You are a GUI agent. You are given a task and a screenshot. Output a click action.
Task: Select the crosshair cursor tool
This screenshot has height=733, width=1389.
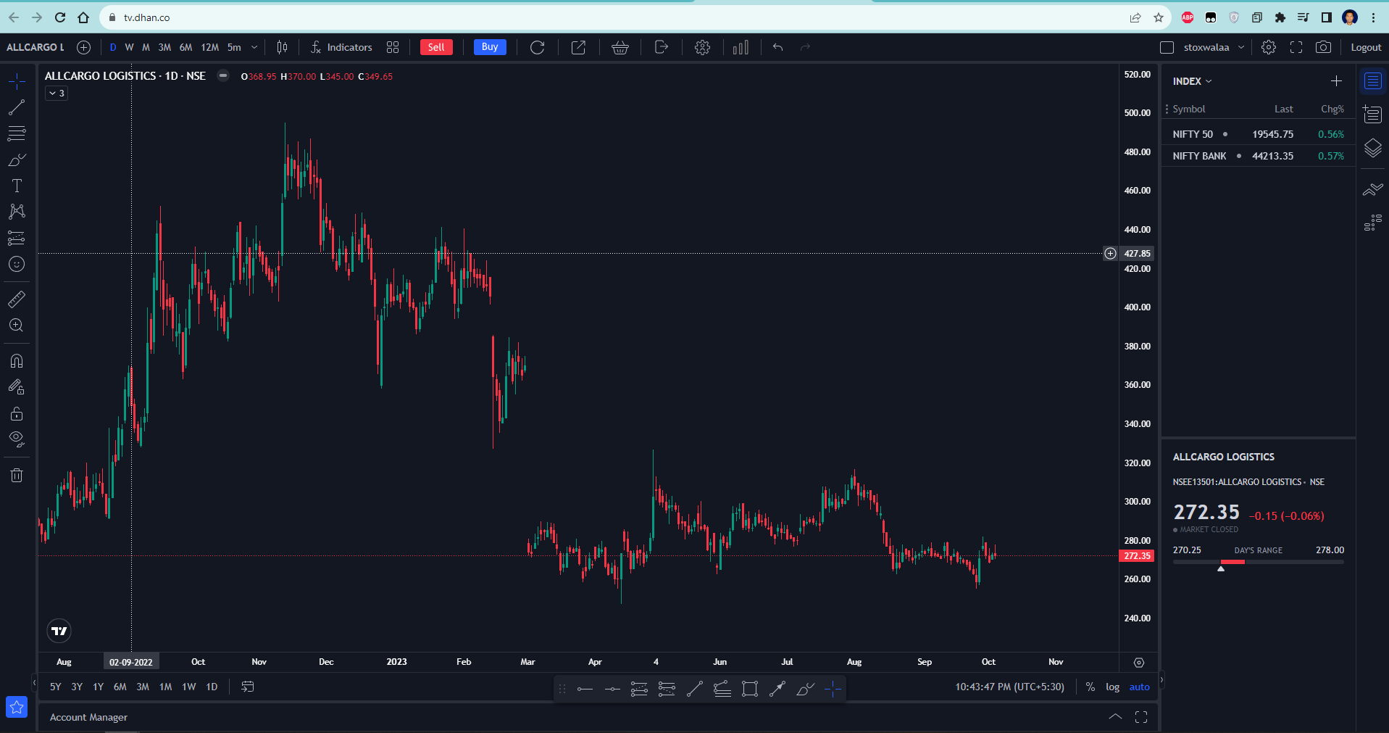click(17, 81)
